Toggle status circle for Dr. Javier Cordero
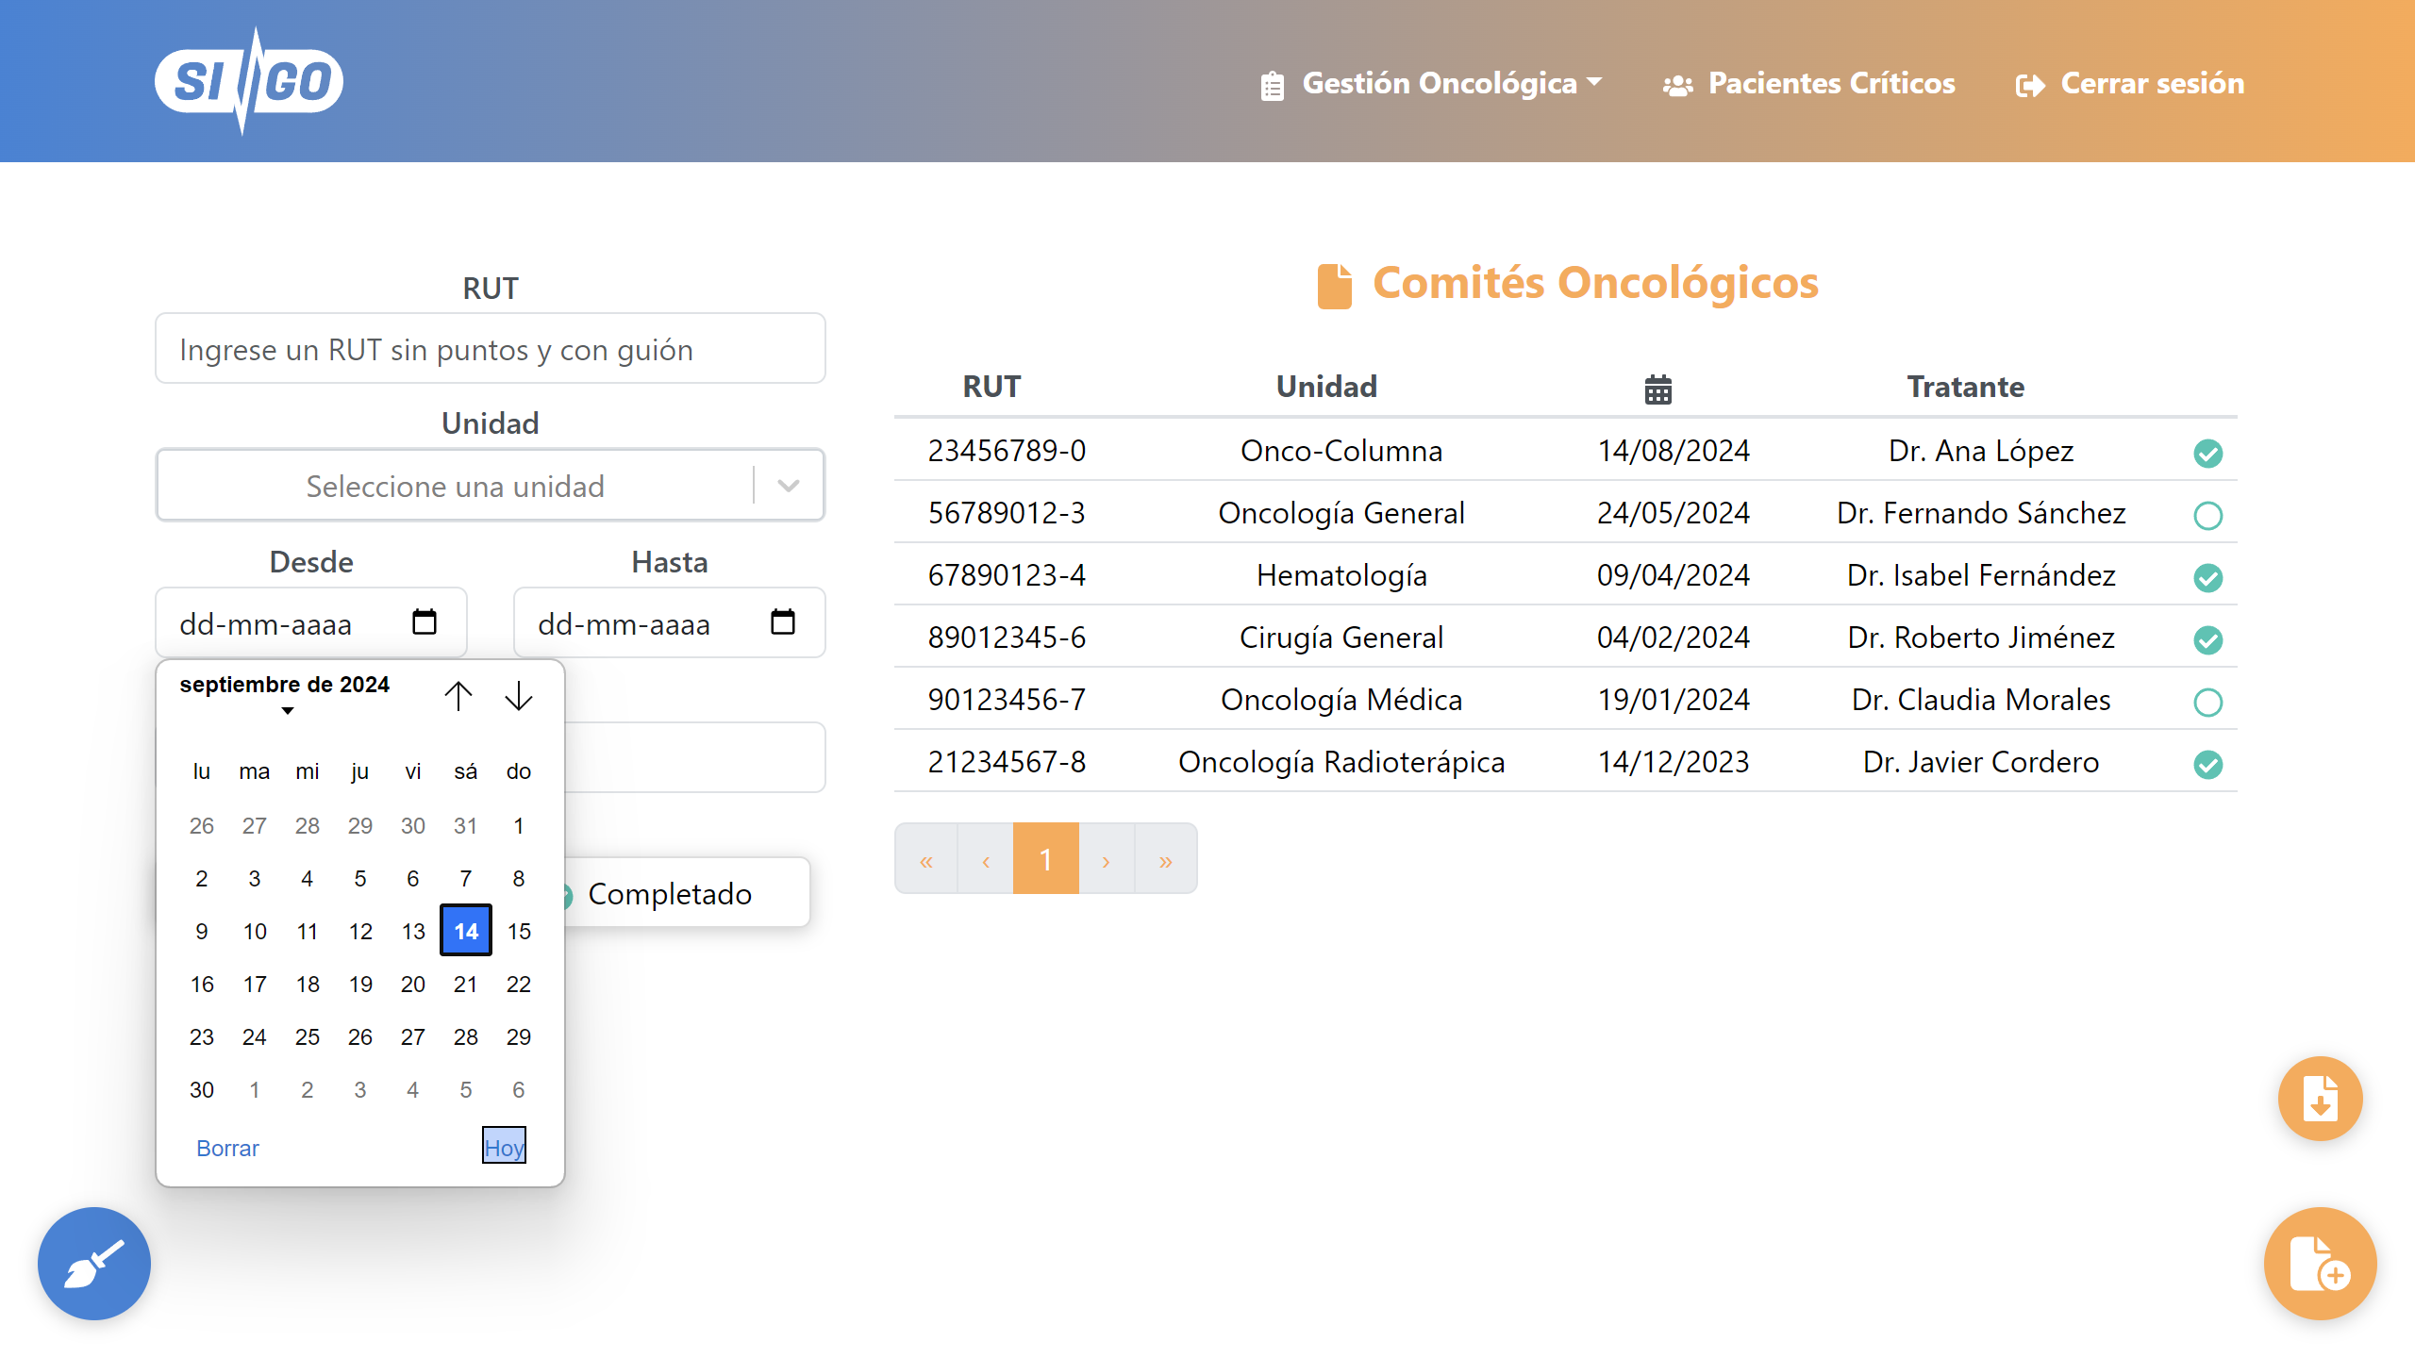Screen dimensions: 2415x1358 pos(2207,764)
